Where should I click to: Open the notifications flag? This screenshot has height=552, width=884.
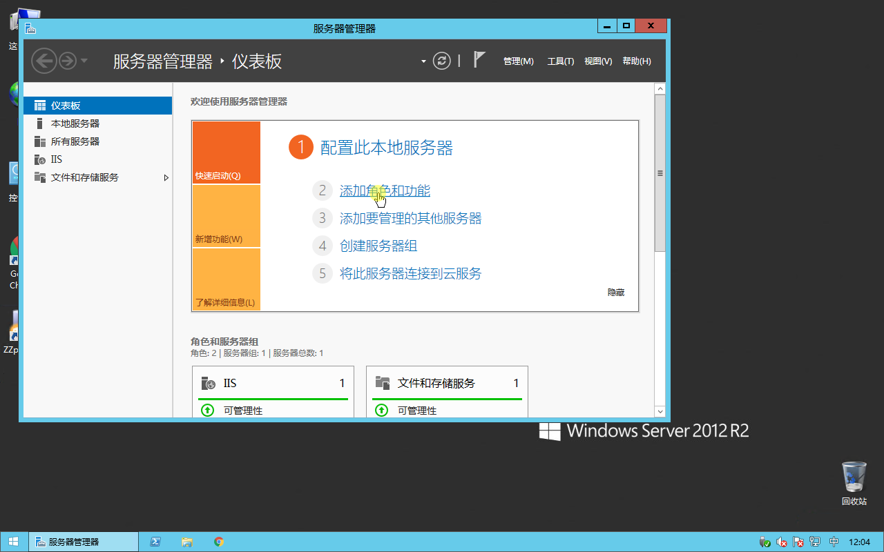[x=480, y=59]
